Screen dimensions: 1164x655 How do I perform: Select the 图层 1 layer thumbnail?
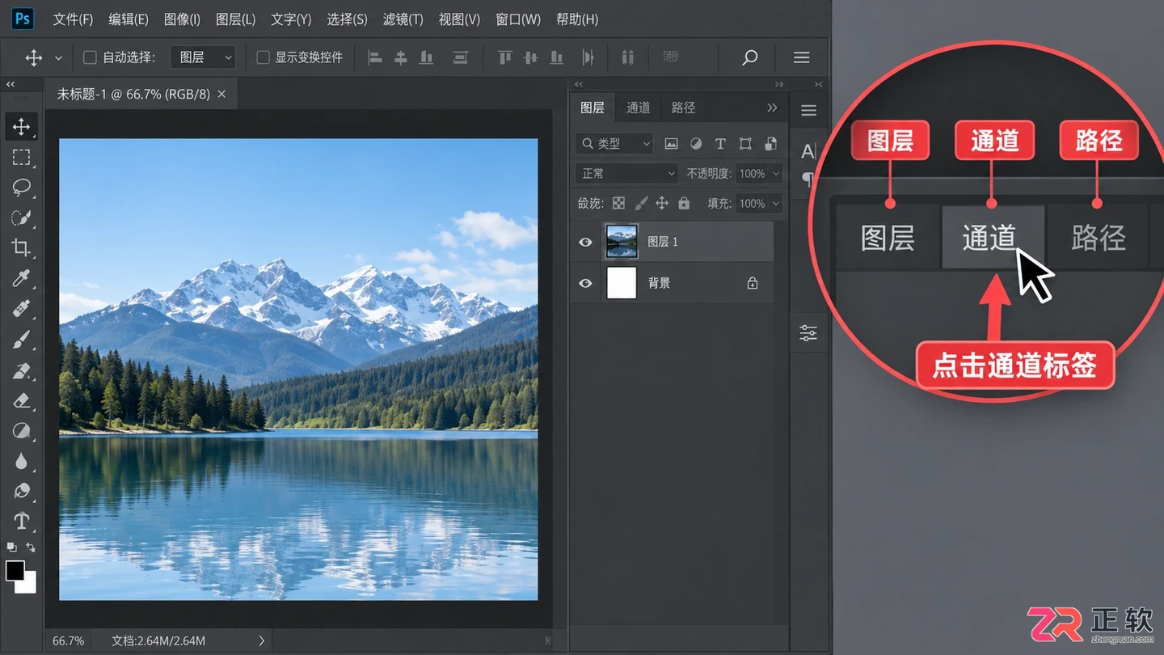(622, 242)
